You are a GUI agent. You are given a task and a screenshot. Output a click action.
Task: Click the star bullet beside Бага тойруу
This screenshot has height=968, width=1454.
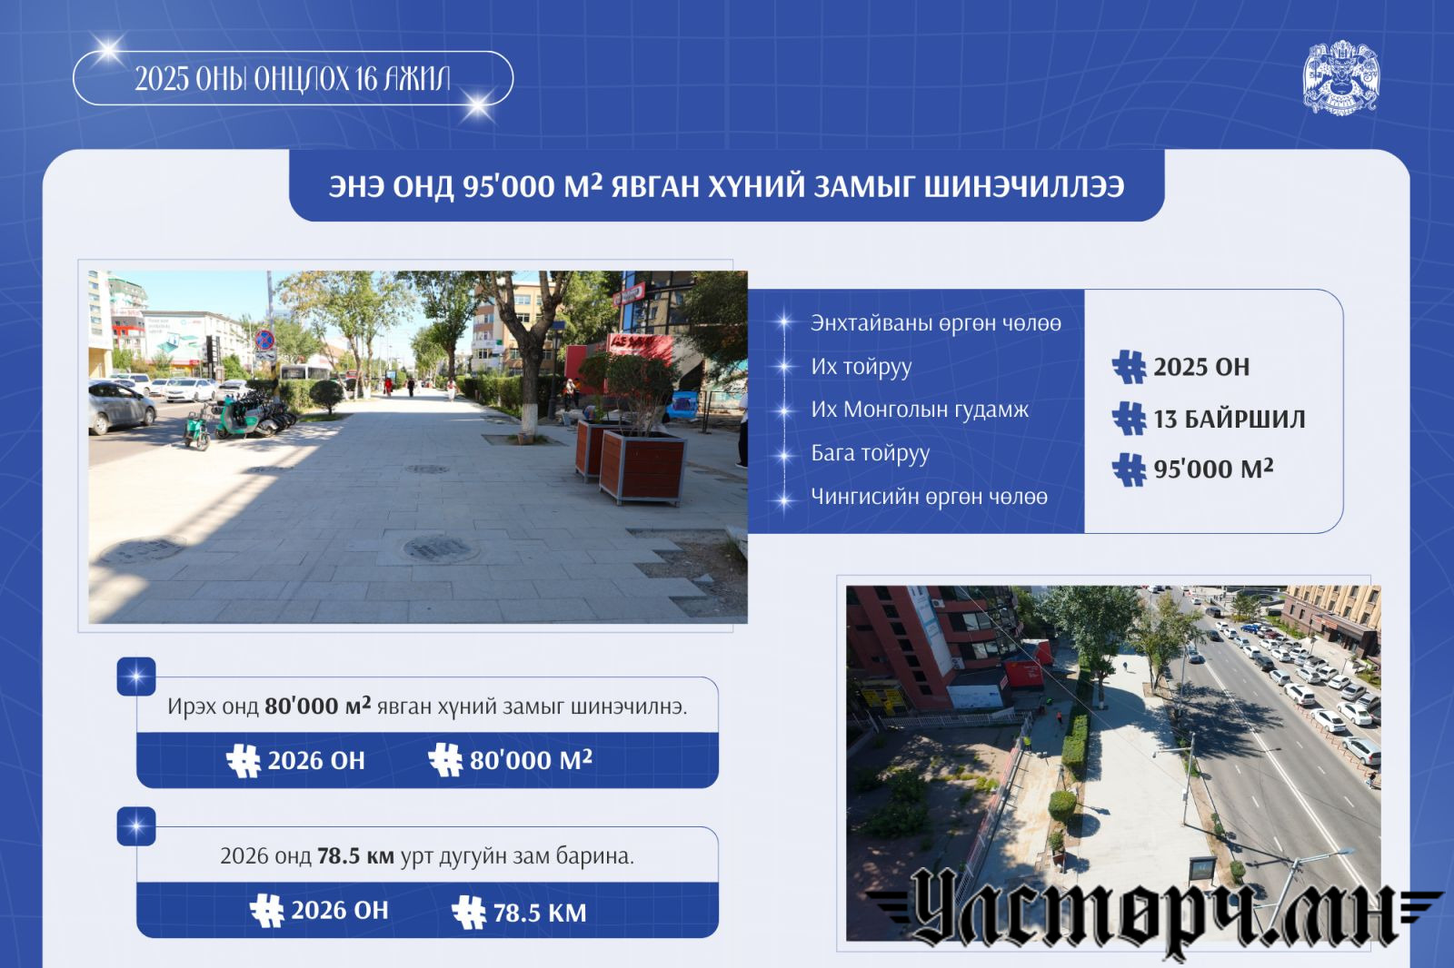pos(783,454)
